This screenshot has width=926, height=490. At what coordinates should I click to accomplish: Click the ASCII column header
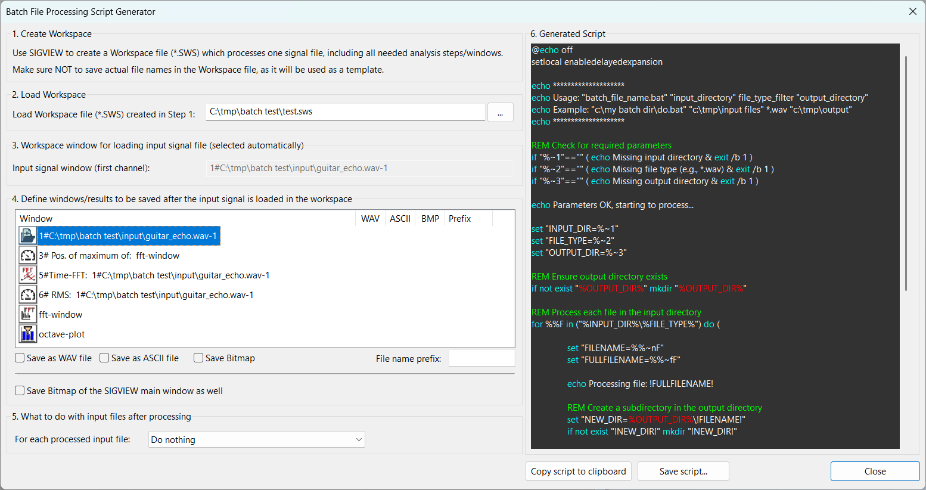(400, 219)
